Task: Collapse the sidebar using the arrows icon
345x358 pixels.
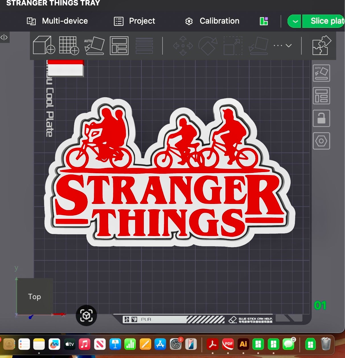Action: point(4,37)
